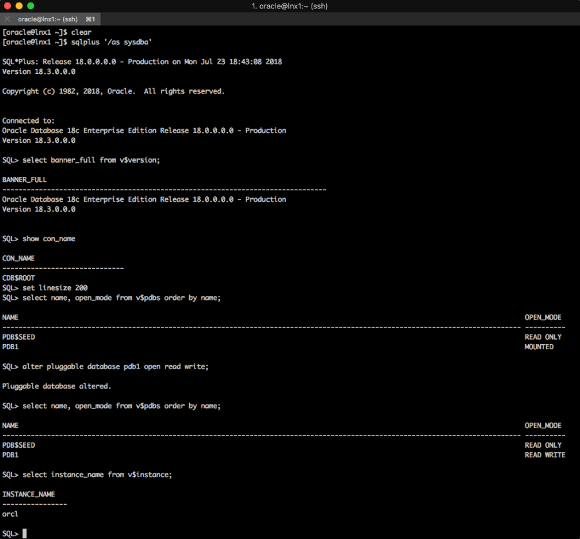The image size is (580, 539).
Task: Close the oracle@lnx1 tab with its X icon
Action: coord(8,19)
